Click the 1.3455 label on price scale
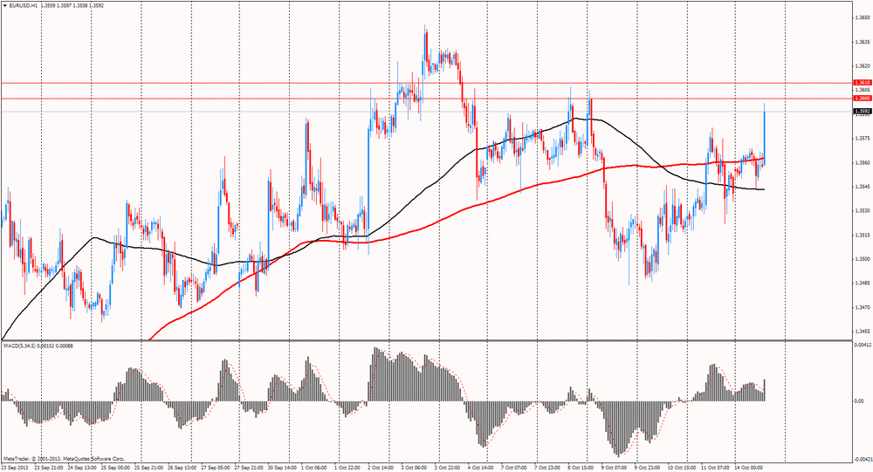The image size is (873, 472). tap(863, 331)
